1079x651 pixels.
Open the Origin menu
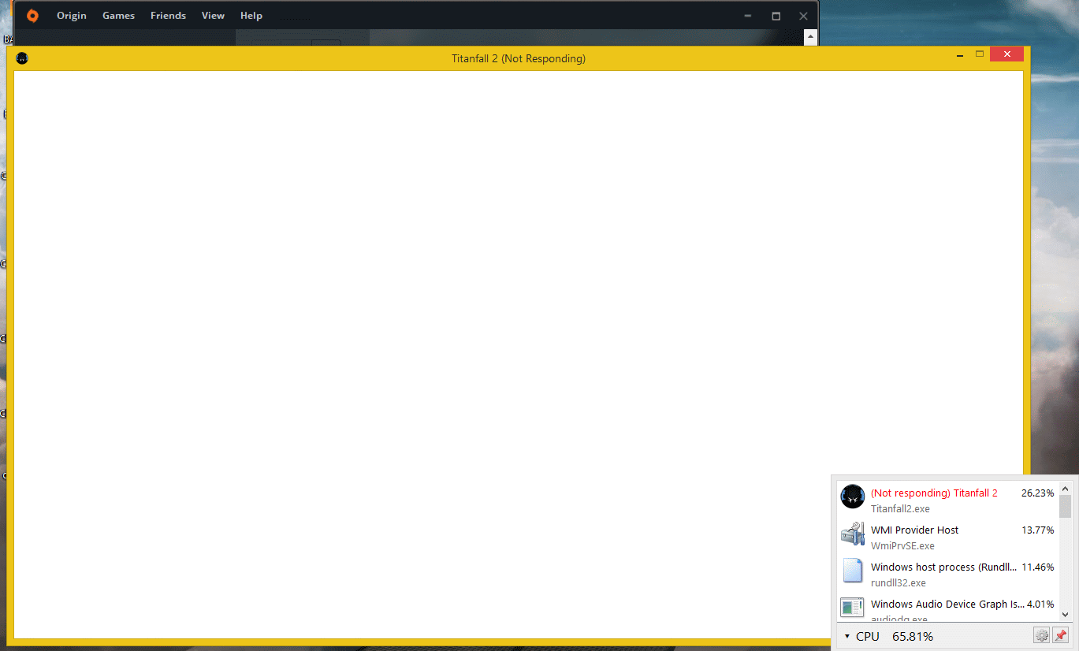click(72, 16)
